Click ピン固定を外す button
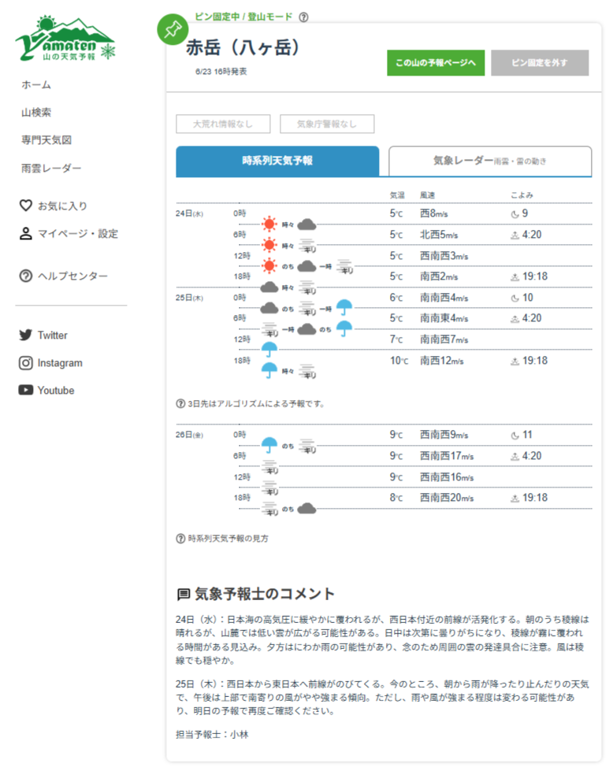613x771 pixels. point(540,62)
